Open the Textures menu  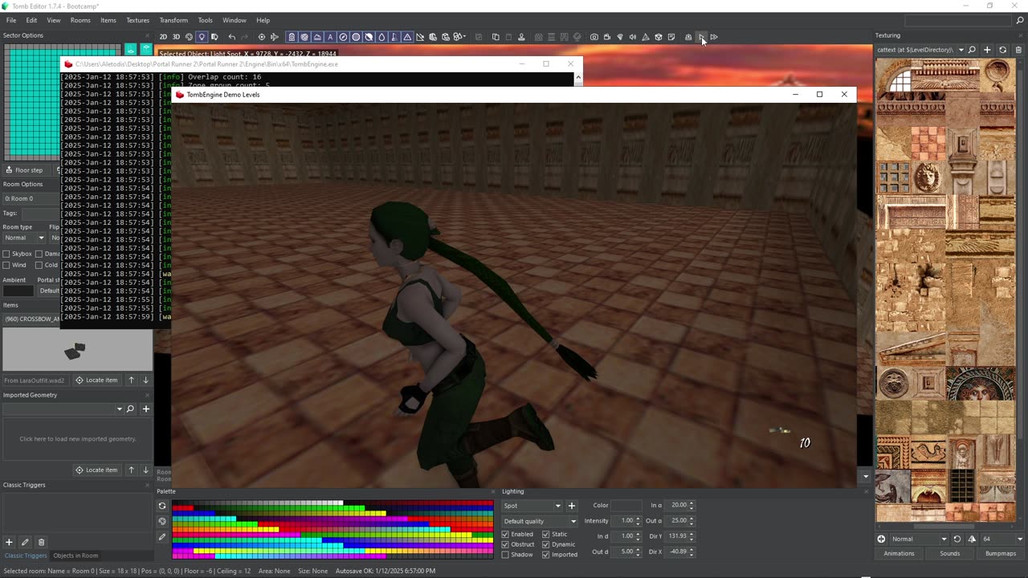138,20
